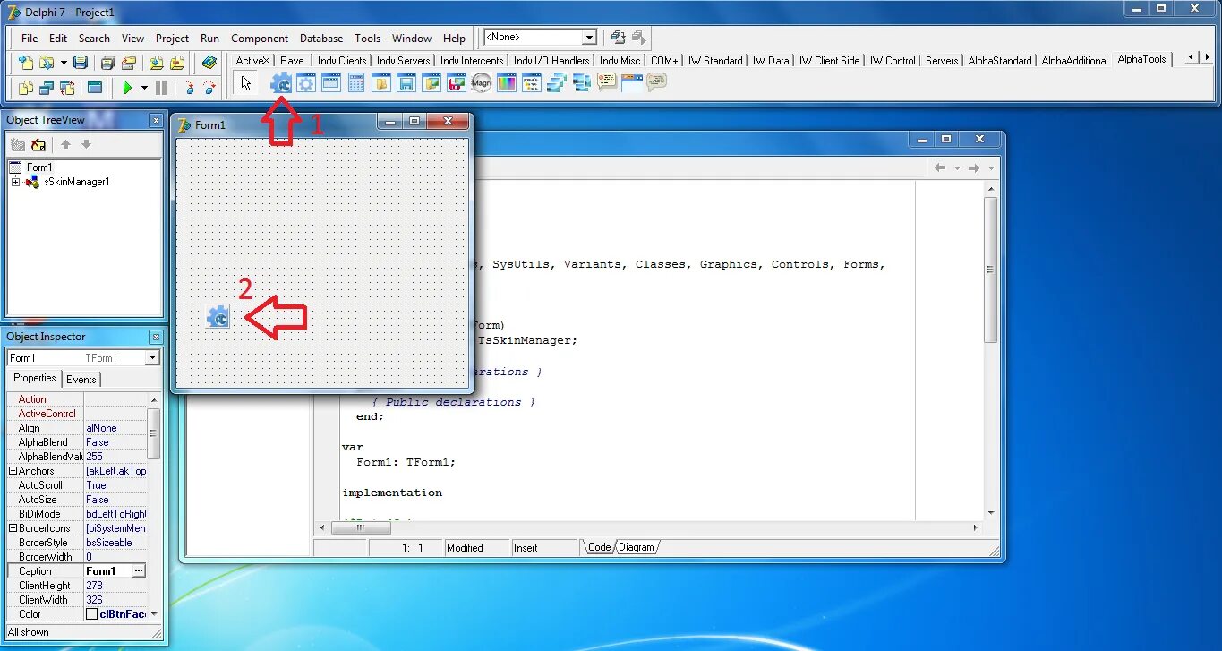Expand sSkinManager1 node in tree
This screenshot has height=651, width=1222.
pos(15,182)
